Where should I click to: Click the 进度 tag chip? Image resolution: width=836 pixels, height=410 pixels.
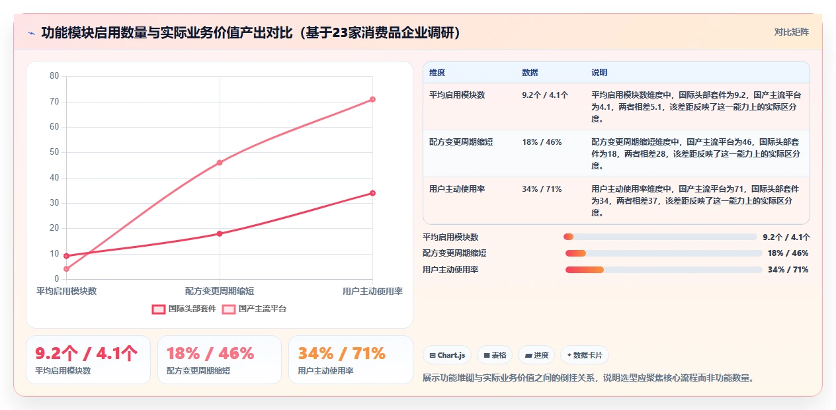pyautogui.click(x=536, y=355)
